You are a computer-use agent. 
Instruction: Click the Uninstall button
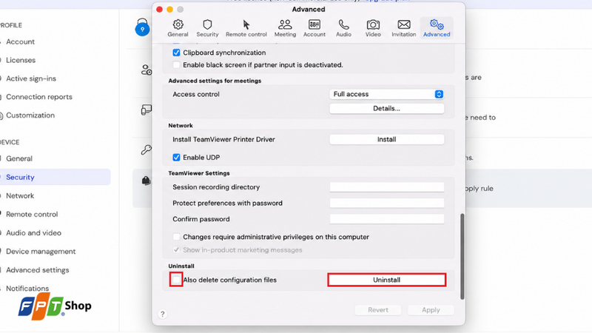click(386, 280)
